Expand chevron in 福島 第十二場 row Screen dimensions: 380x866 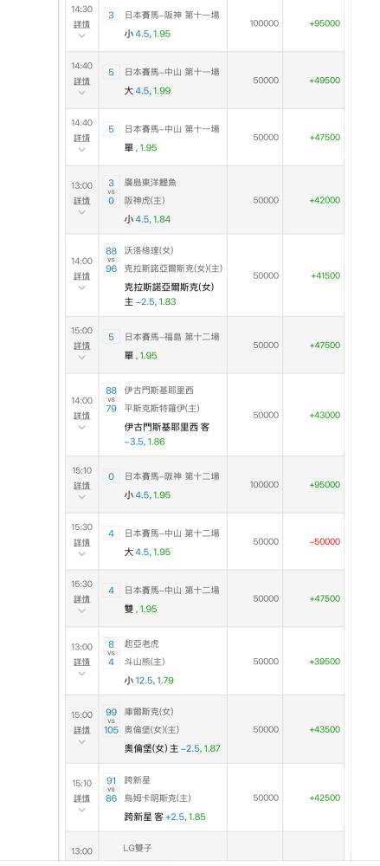[x=81, y=358]
